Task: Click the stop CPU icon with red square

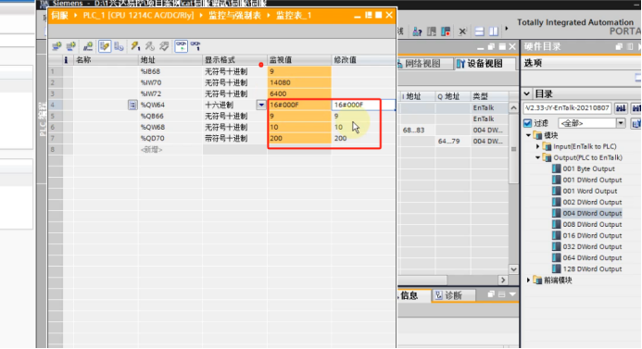Action: tap(446, 31)
